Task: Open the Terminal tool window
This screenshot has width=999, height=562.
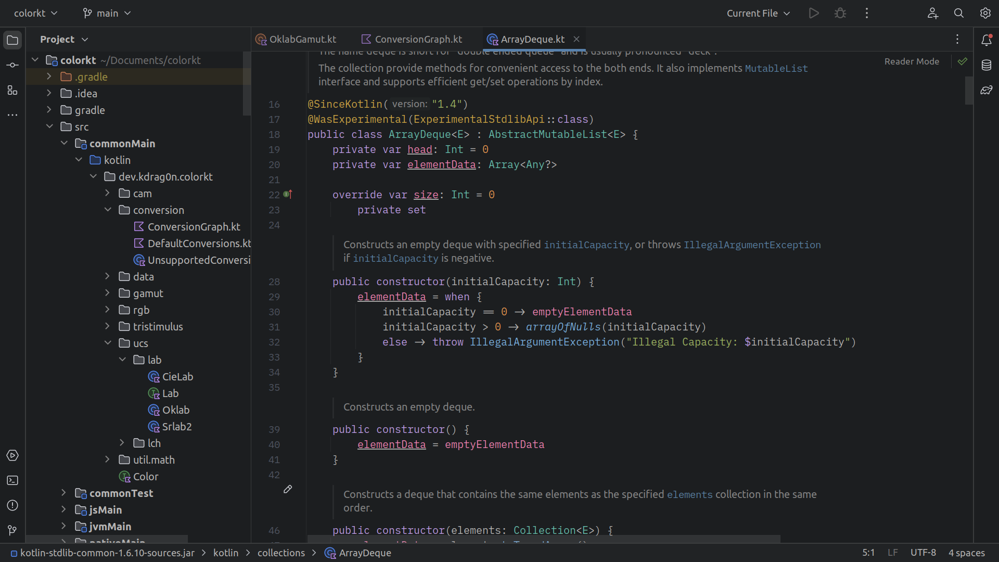Action: coord(12,480)
